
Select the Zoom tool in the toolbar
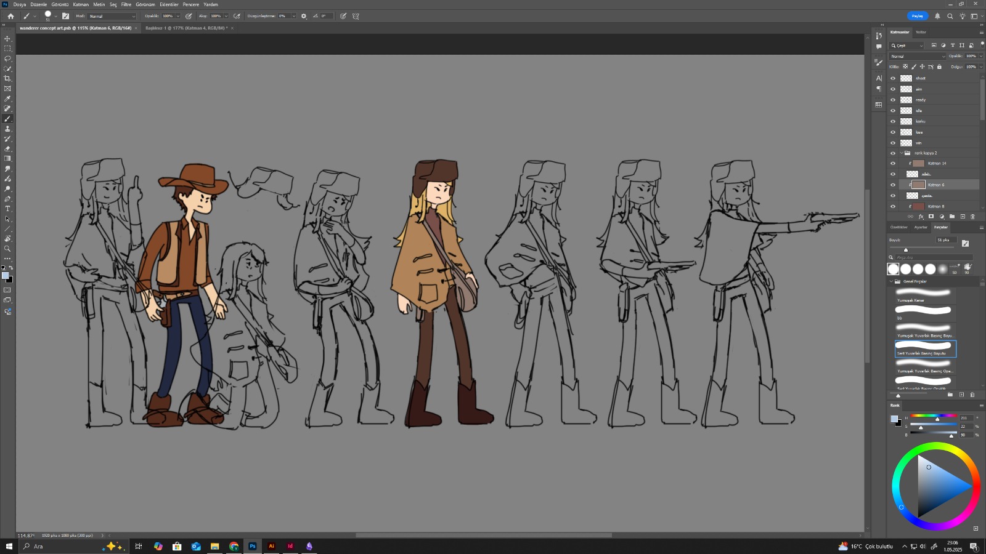click(x=7, y=249)
